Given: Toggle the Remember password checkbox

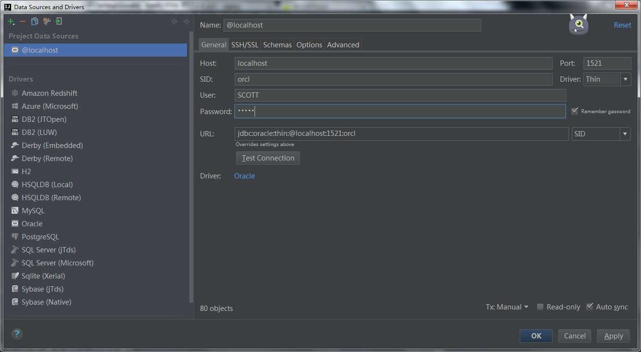Looking at the screenshot, I should tap(574, 111).
